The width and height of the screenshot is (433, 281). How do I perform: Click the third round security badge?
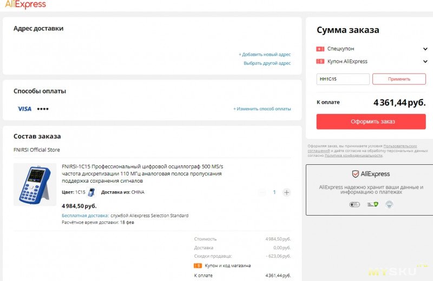pyautogui.click(x=389, y=204)
